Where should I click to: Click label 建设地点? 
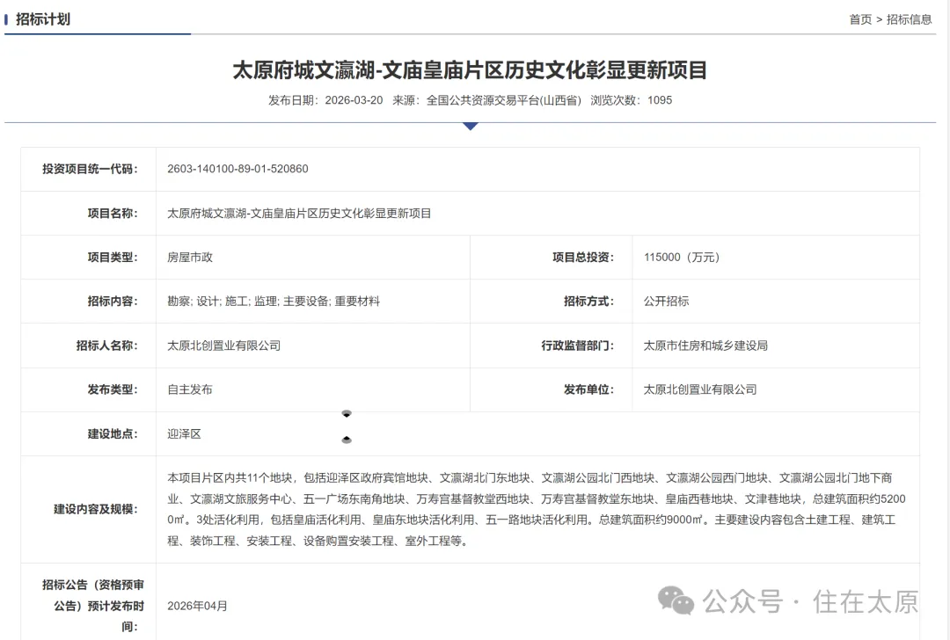(113, 434)
